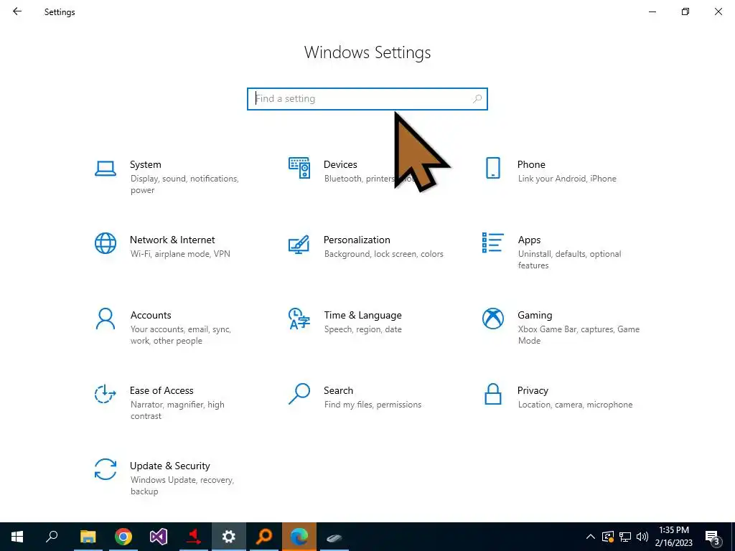Screen dimensions: 735x551
Task: Open the Accounts category title
Action: [151, 316]
